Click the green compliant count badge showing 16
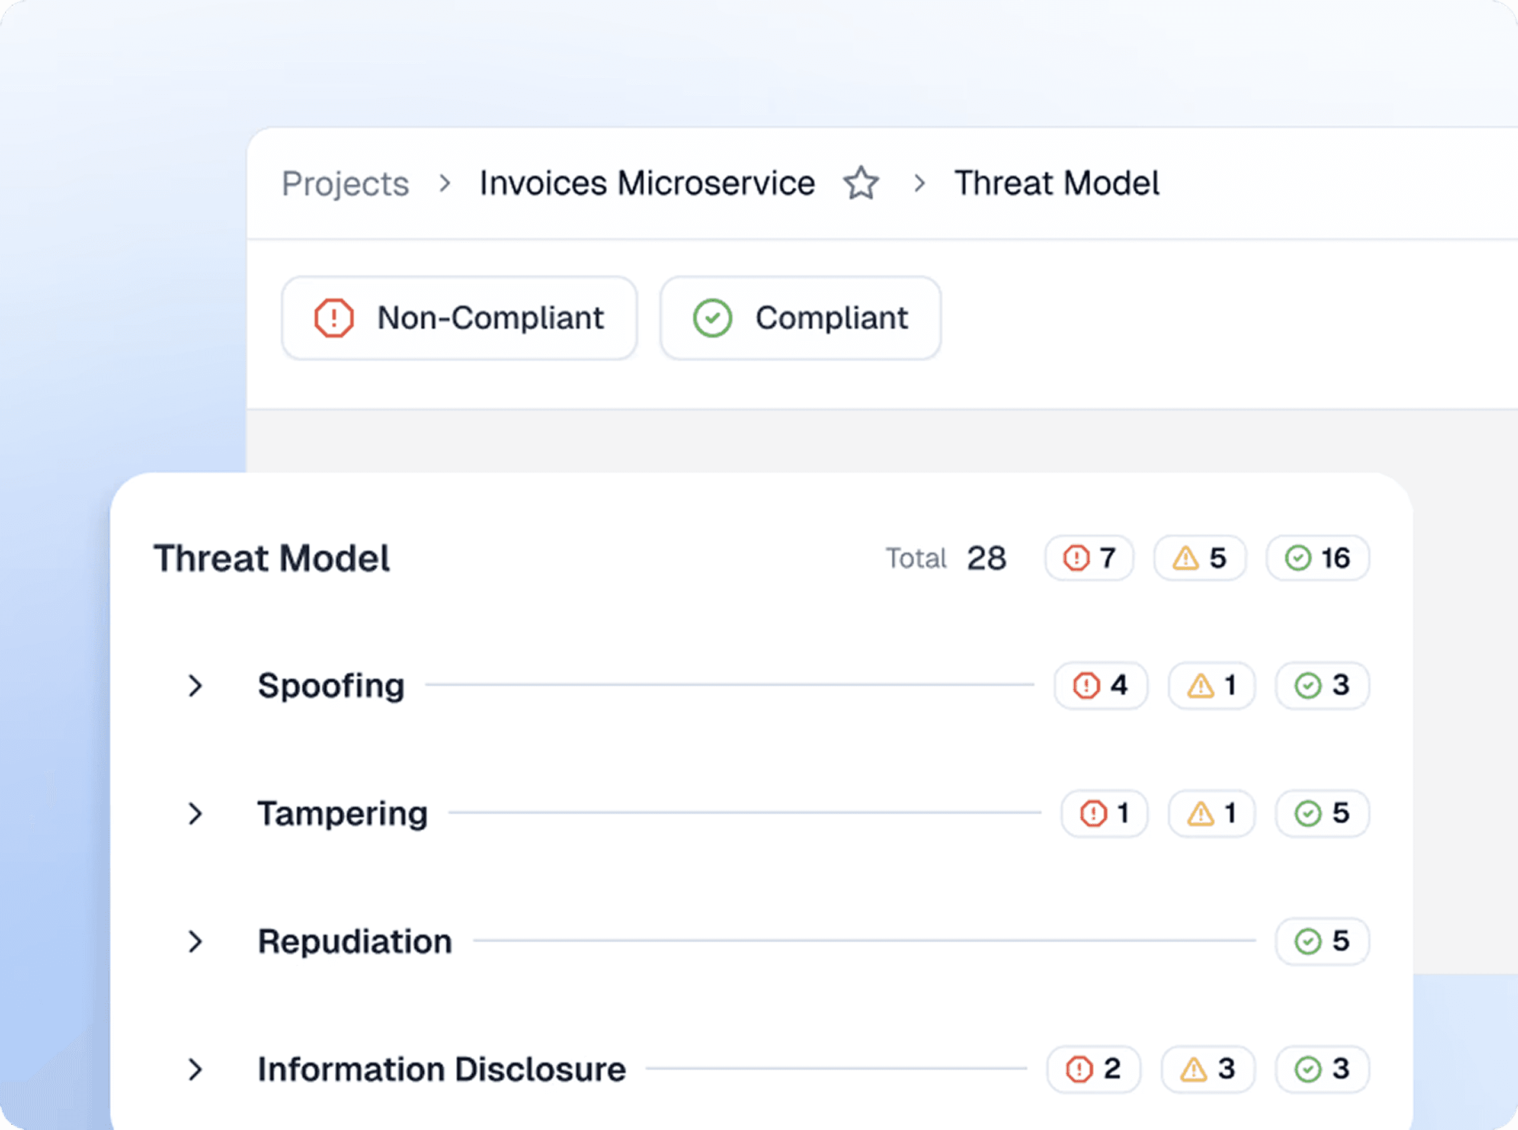Image resolution: width=1518 pixels, height=1130 pixels. pos(1317,558)
